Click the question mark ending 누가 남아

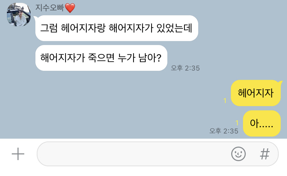point(159,58)
